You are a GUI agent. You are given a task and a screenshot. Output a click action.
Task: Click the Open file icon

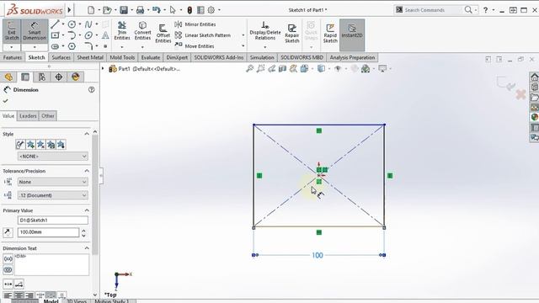pyautogui.click(x=107, y=10)
